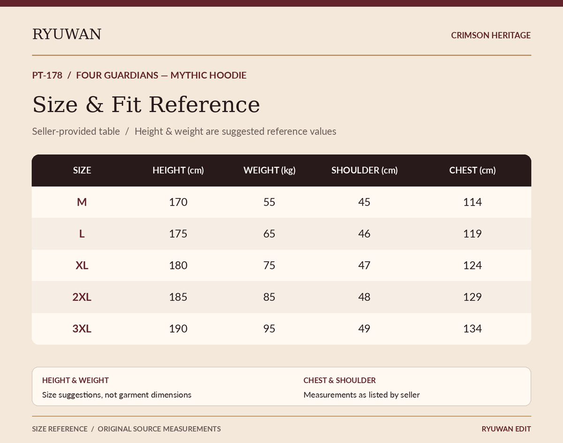Screen dimensions: 563x443
Task: Click height value 185 in 2XL row
Action: coord(178,297)
